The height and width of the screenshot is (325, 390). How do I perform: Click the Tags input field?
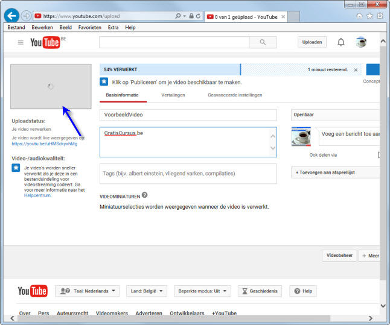click(188, 174)
